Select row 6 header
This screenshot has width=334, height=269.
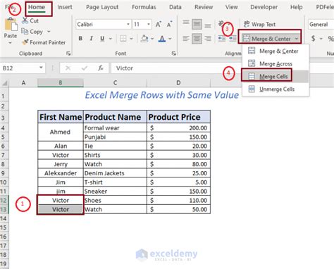(x=4, y=146)
